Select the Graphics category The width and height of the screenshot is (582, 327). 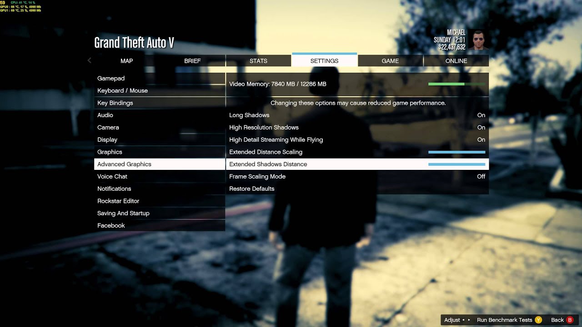click(160, 152)
